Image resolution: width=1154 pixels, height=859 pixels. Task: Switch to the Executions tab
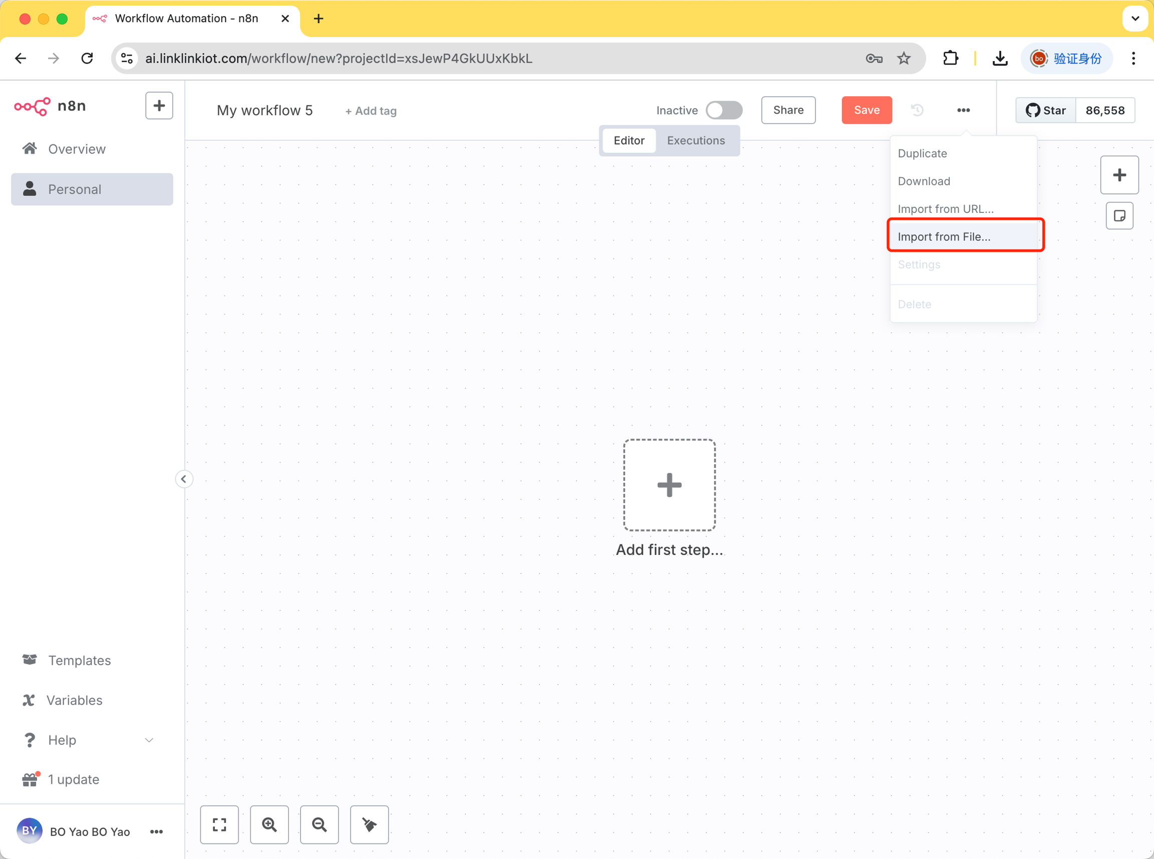click(x=696, y=140)
